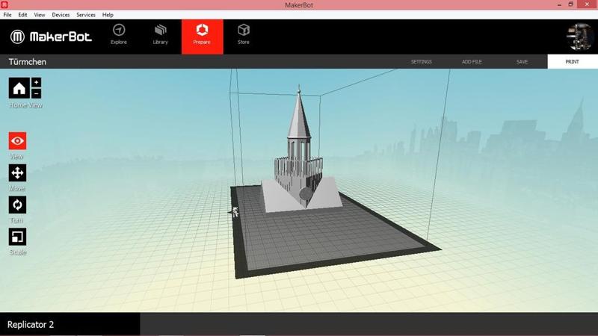The image size is (598, 336).
Task: Open the Library tab
Action: [160, 34]
